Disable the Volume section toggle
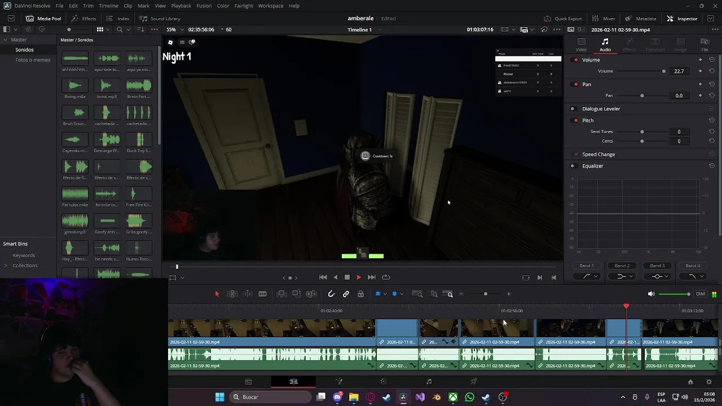The height and width of the screenshot is (406, 722). [575, 60]
